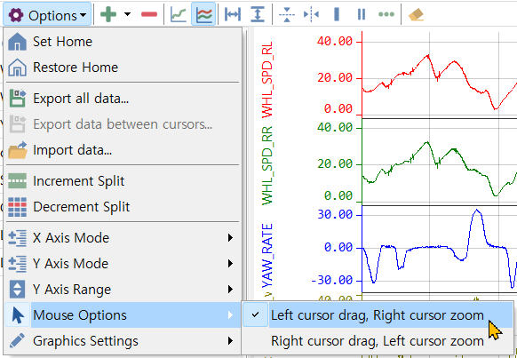Image resolution: width=517 pixels, height=358 pixels.
Task: Click the vertical compress arrows icon
Action: coord(287,15)
